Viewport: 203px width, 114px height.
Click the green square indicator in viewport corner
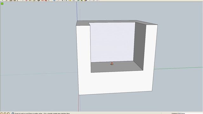click(2, 3)
